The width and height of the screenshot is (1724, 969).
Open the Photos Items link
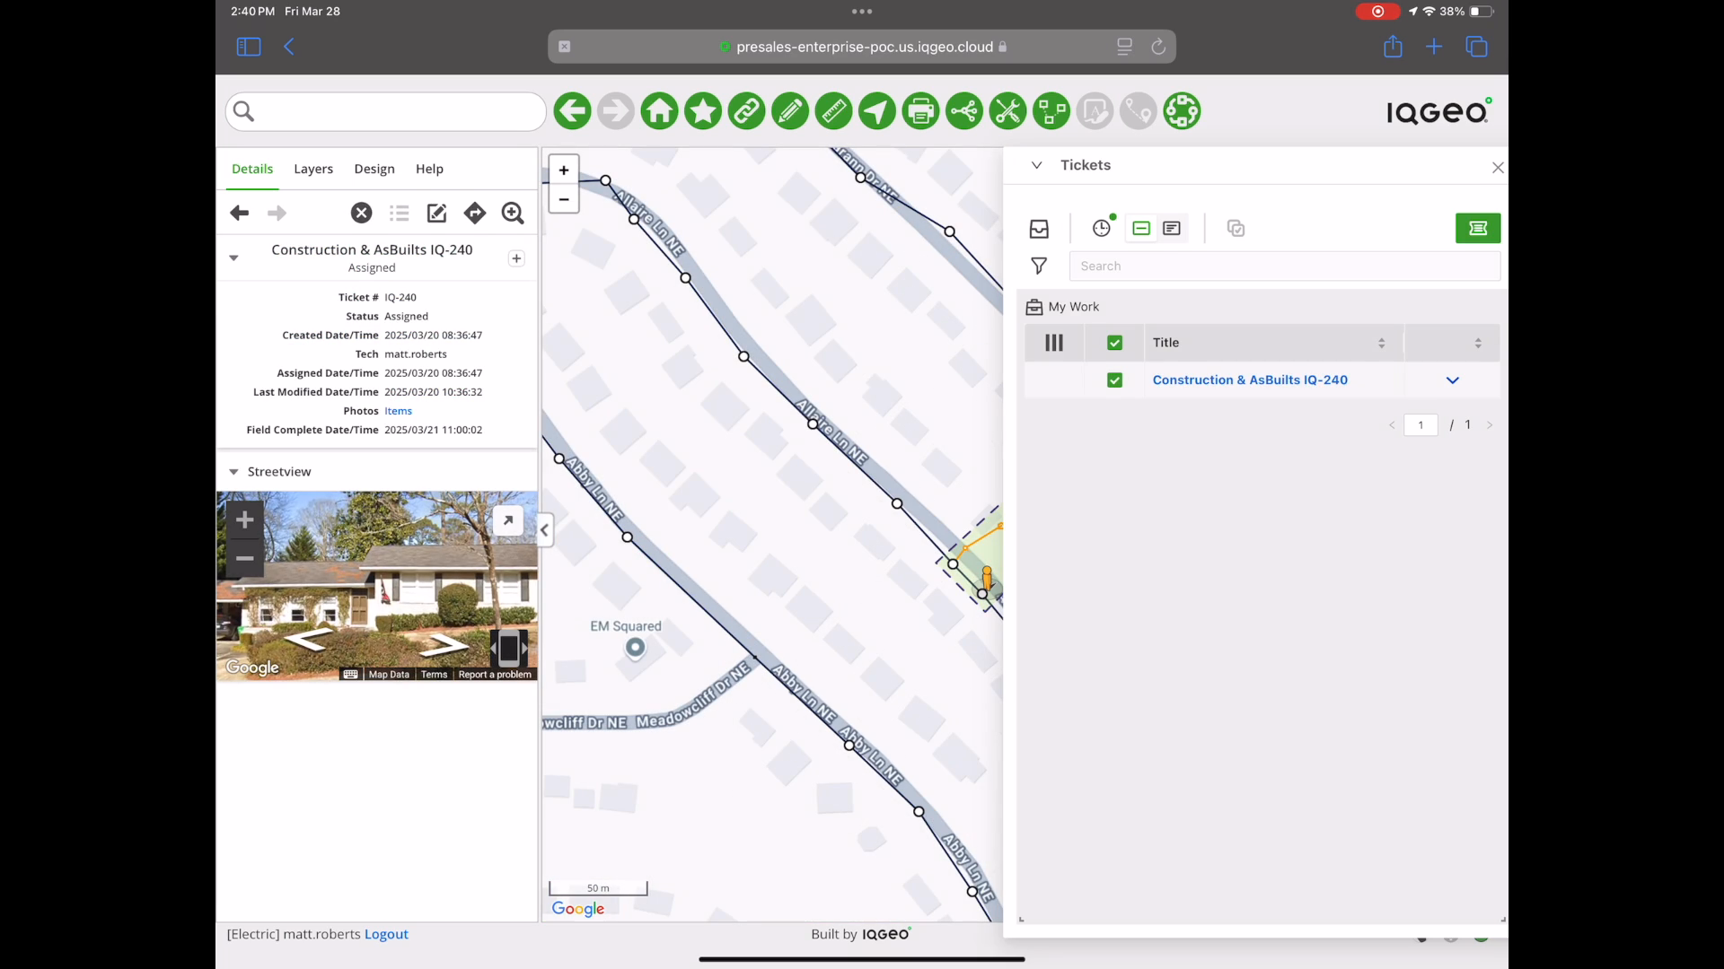point(398,411)
